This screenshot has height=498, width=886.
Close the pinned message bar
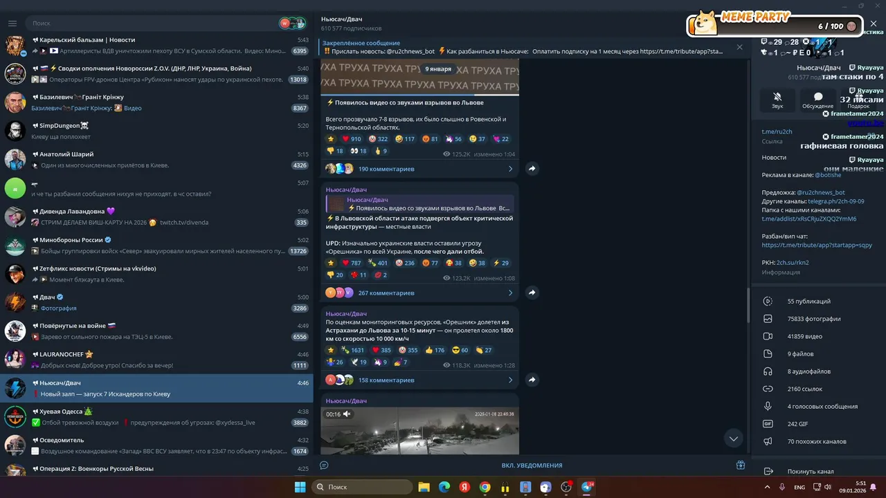tap(739, 47)
